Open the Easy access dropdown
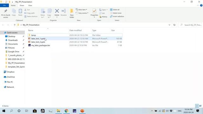 pos(82,13)
